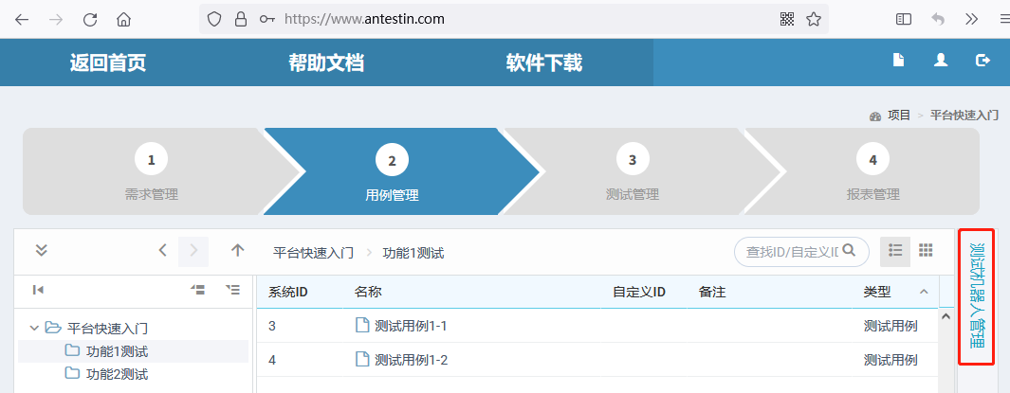Go up one folder level arrow
Image resolution: width=1010 pixels, height=393 pixels.
point(238,250)
